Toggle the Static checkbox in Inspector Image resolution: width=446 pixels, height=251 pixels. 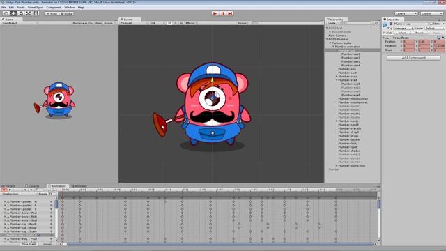tap(431, 24)
